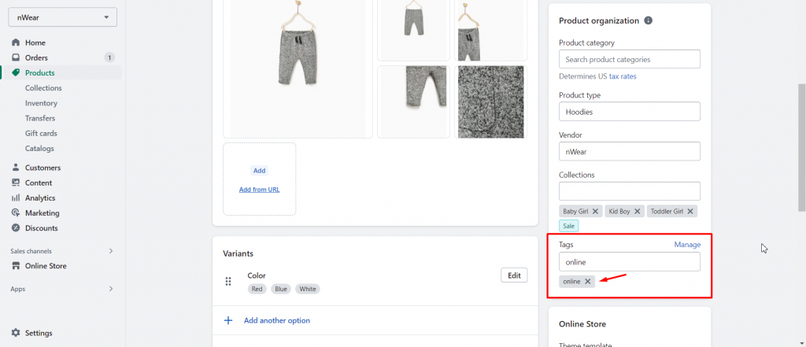Click the Home icon in sidebar
Screen dimensions: 806x347
[x=16, y=42]
